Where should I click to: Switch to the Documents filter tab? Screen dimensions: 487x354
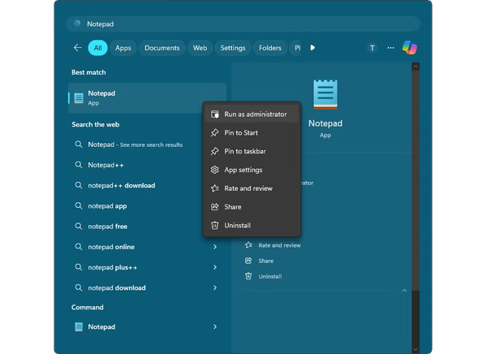point(162,48)
